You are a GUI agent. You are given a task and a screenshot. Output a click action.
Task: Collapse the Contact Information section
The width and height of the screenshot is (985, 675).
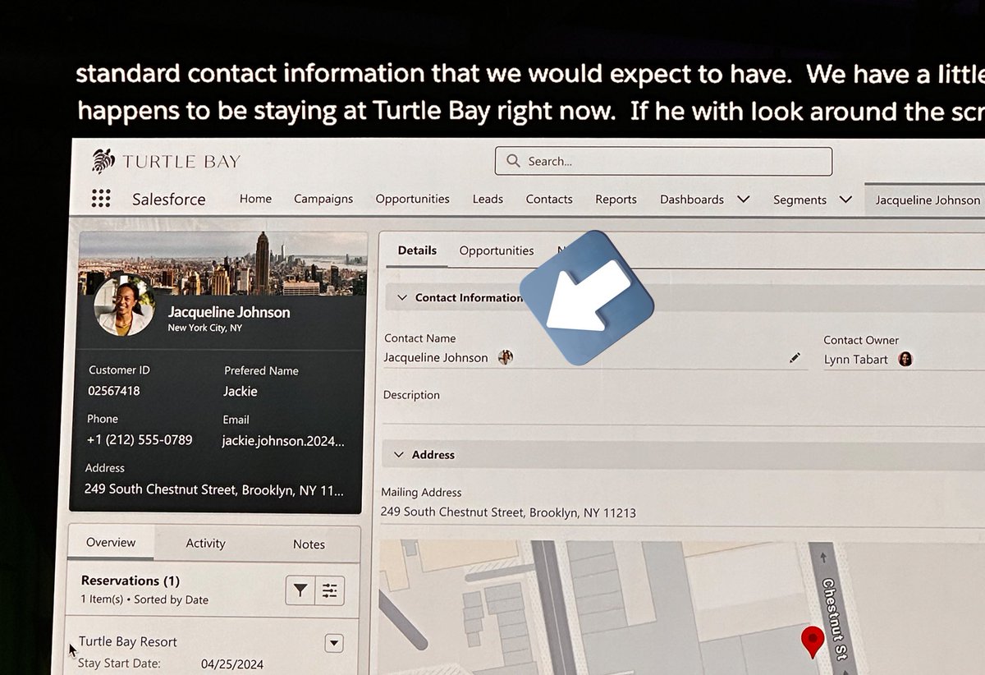[x=401, y=297]
